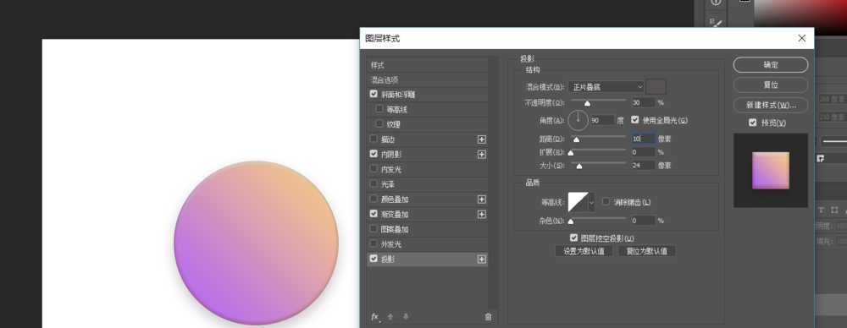847x328 pixels.
Task: Click the gradient circle on the canvas
Action: point(256,243)
